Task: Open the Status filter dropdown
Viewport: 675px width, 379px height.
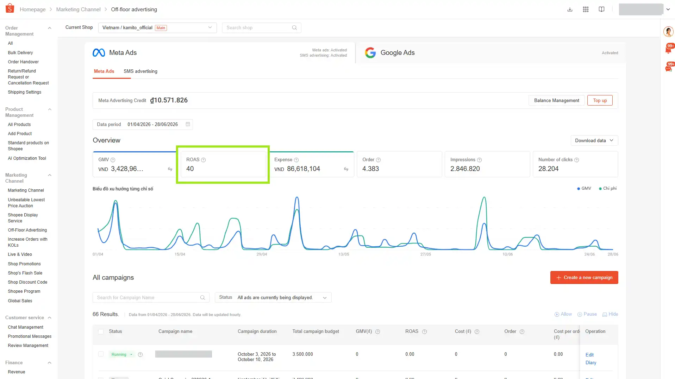Action: 273,298
